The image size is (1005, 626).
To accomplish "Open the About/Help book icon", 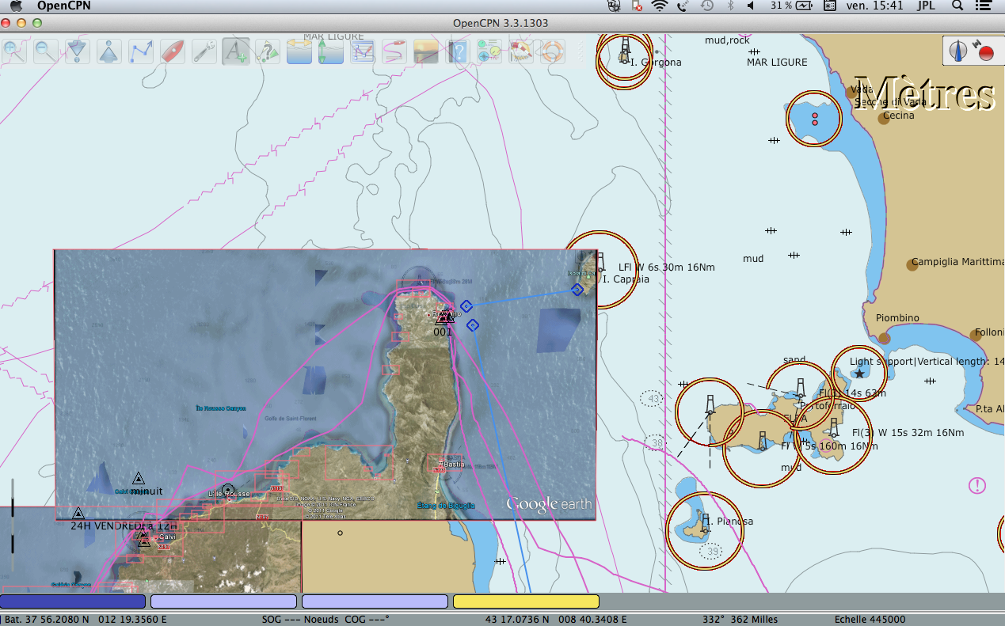I will (x=457, y=52).
